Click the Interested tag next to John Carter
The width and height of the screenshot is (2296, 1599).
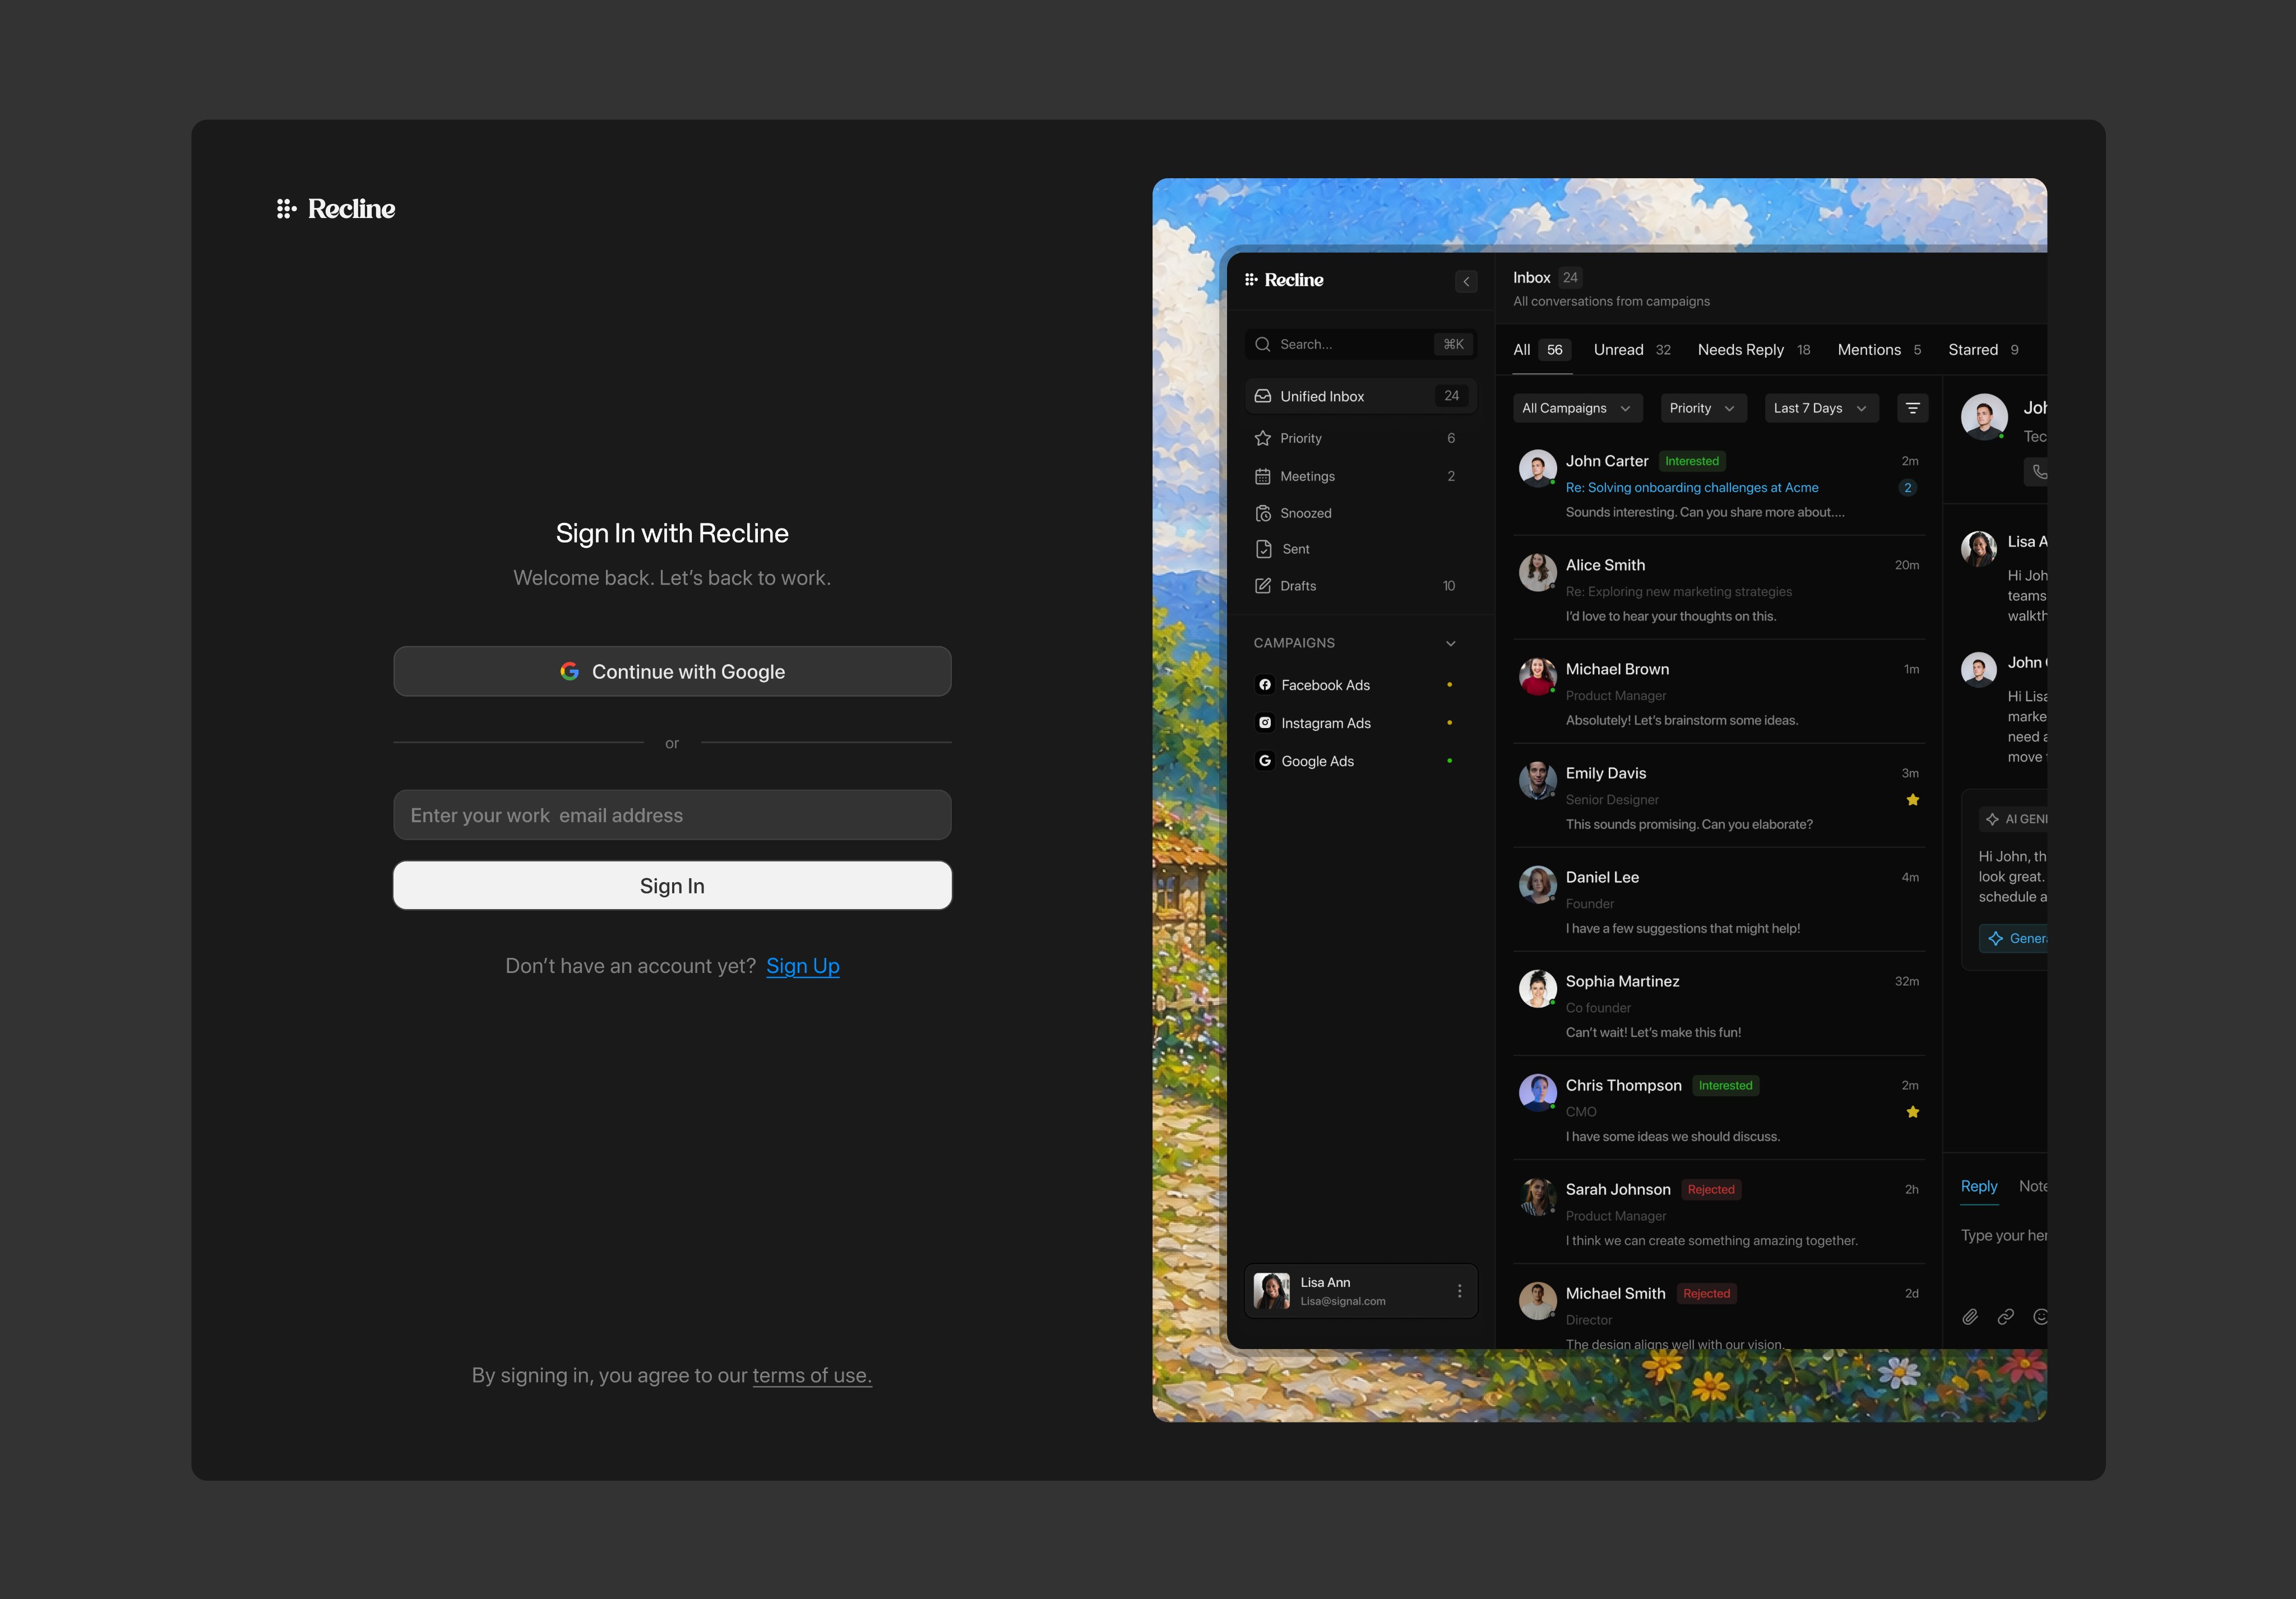(1692, 461)
